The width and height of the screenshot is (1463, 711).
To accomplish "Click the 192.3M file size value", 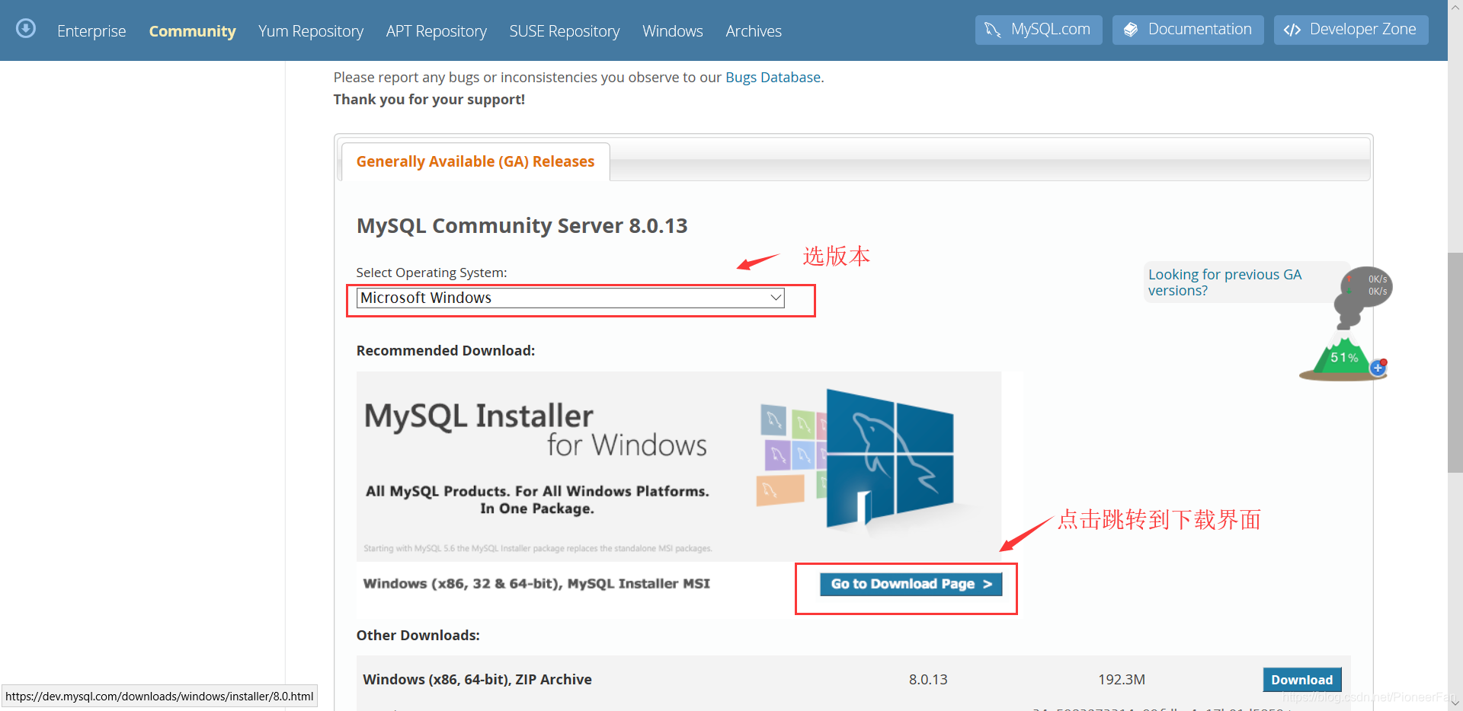I will (1122, 680).
